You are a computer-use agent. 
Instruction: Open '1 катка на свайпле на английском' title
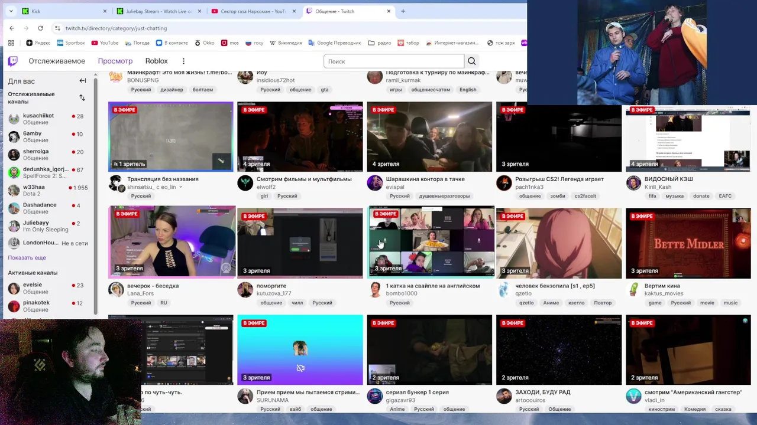[433, 286]
